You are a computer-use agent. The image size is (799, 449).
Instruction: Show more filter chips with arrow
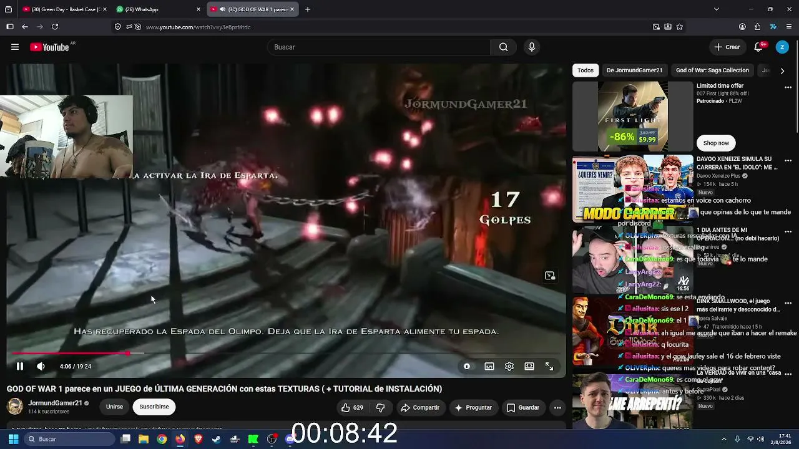pyautogui.click(x=782, y=70)
